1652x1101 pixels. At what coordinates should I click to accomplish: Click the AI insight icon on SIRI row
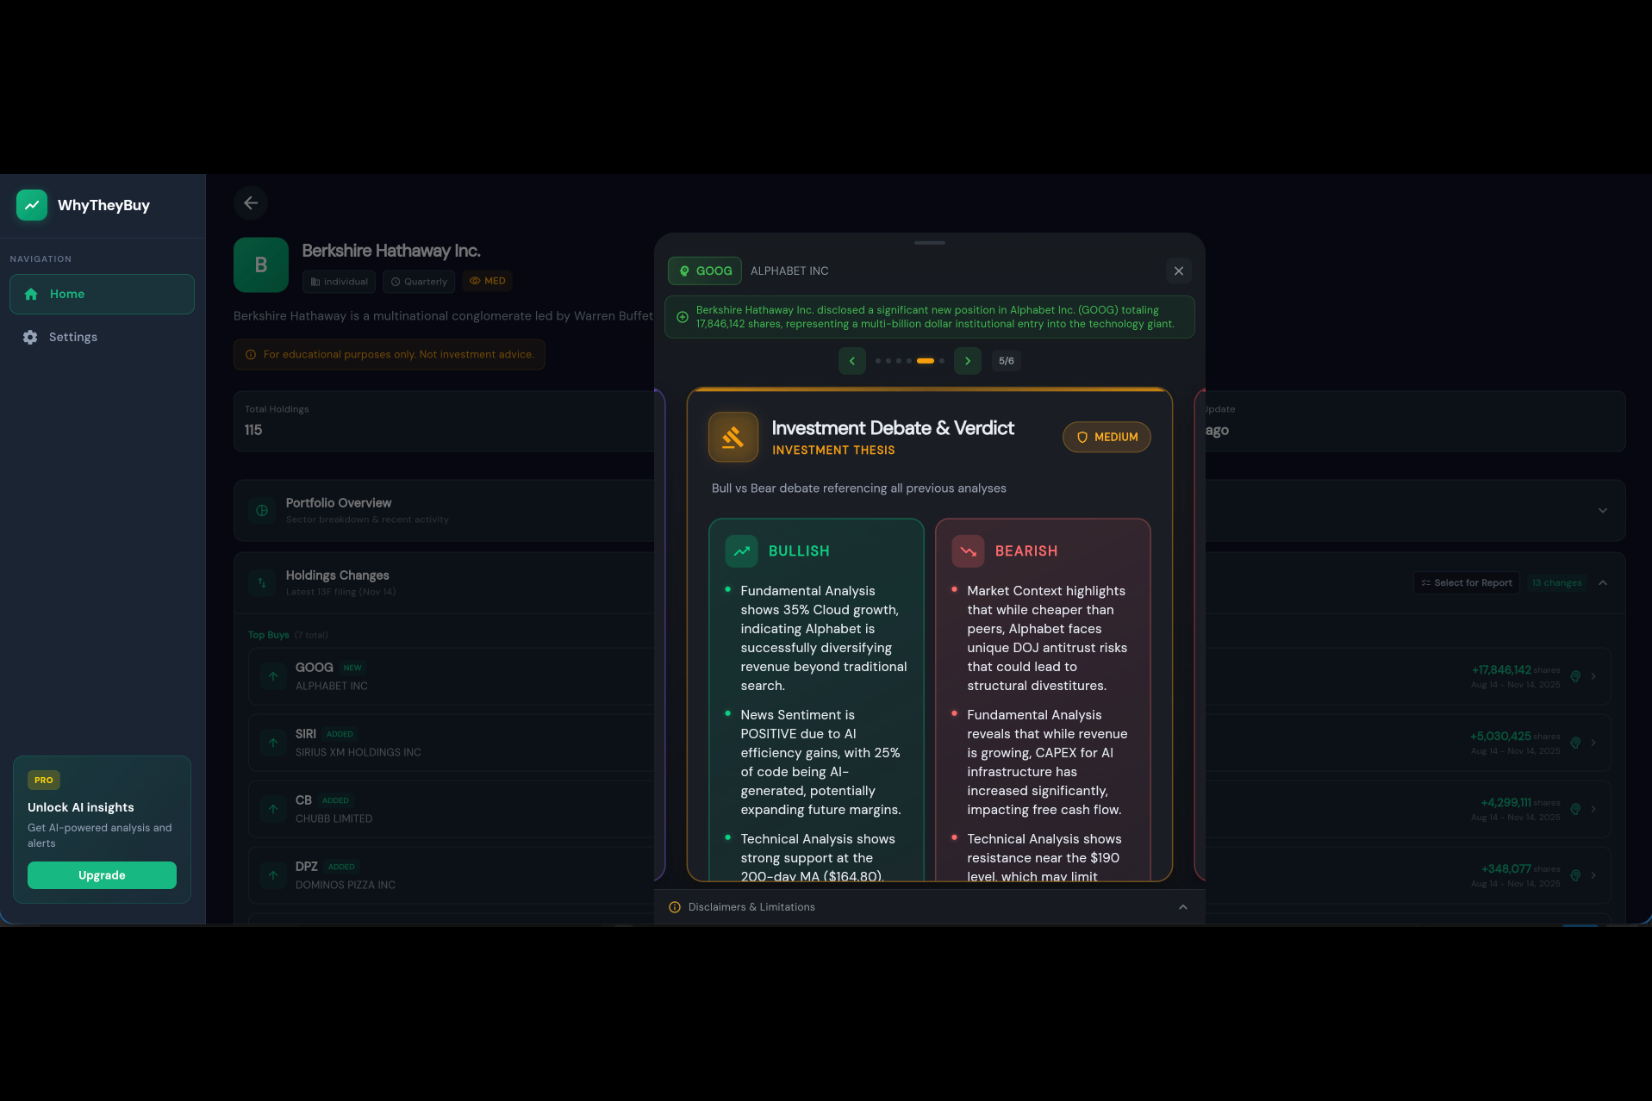(x=1575, y=743)
